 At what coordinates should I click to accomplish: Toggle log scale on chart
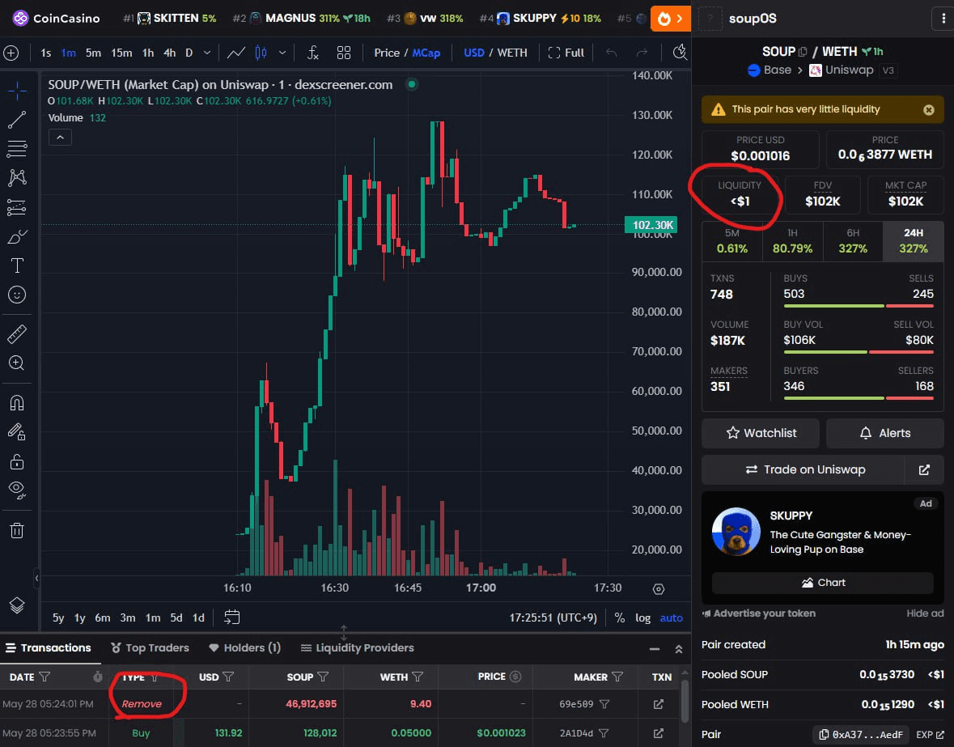(643, 618)
